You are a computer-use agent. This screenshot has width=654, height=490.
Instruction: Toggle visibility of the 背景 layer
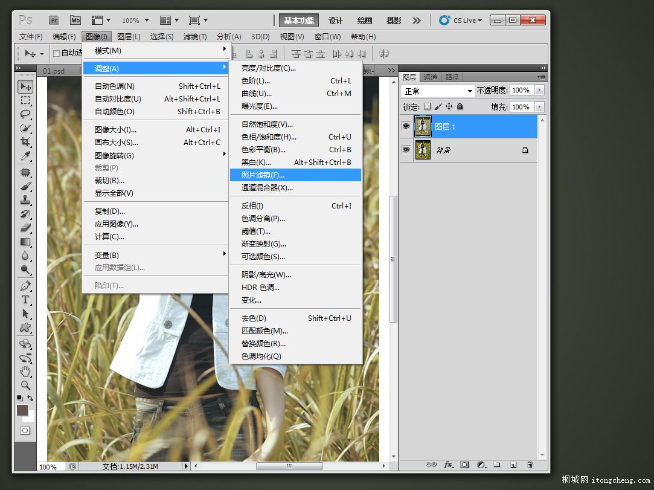coord(406,150)
